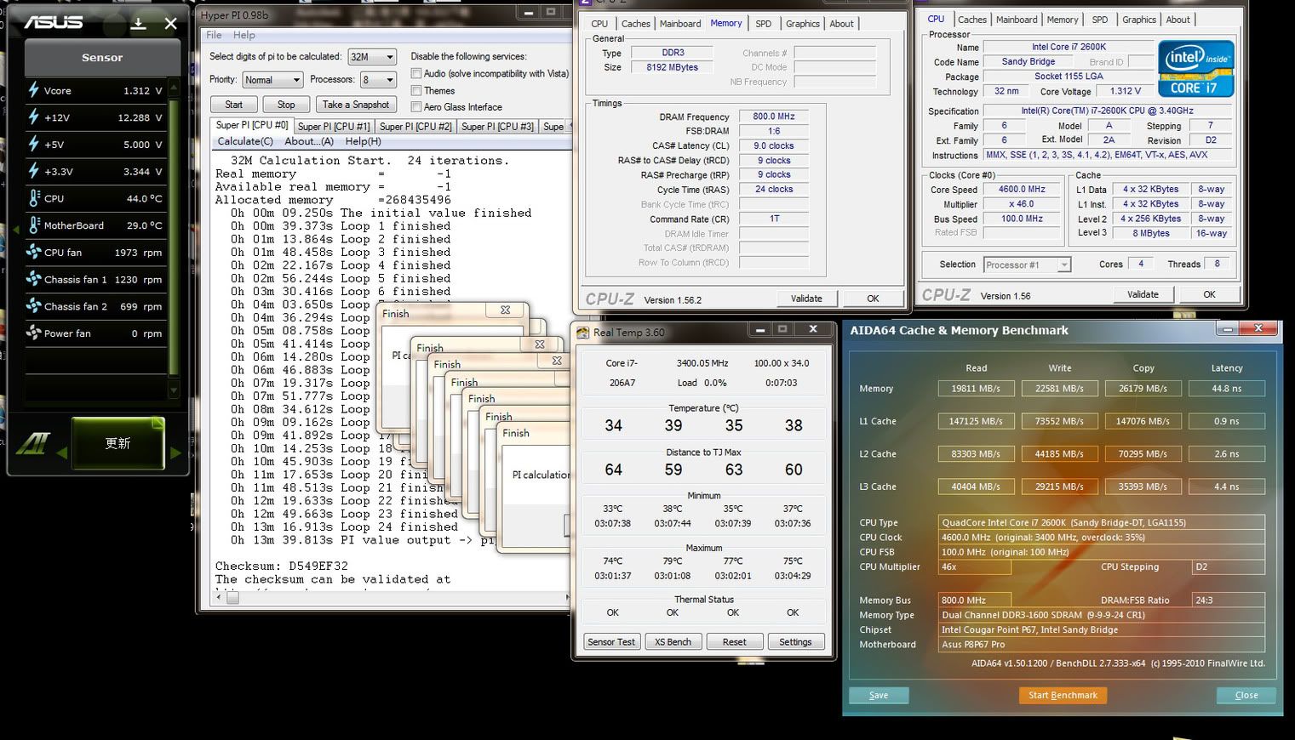Viewport: 1295px width, 740px height.
Task: Click the Start button in Hyper PI
Action: (234, 105)
